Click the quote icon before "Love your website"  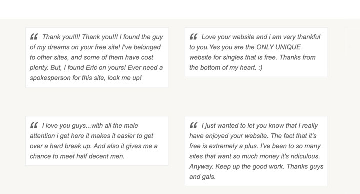pyautogui.click(x=193, y=36)
